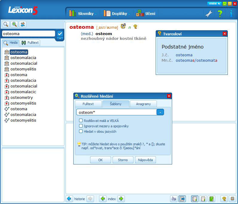The height and width of the screenshot is (204, 238).
Task: Confirm search with the blue checkmark button
Action: click(x=60, y=34)
